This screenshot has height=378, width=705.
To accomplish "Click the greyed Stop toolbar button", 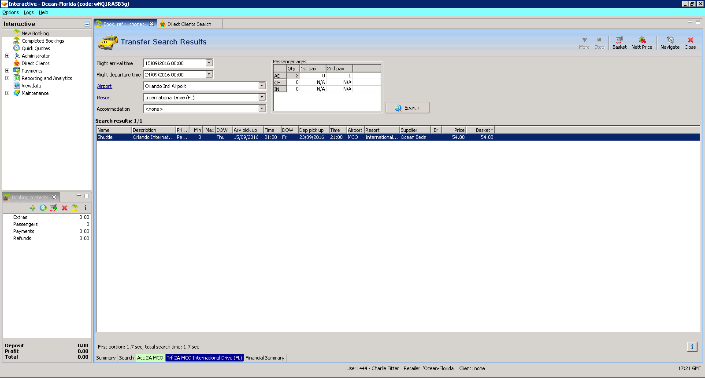I will (599, 43).
